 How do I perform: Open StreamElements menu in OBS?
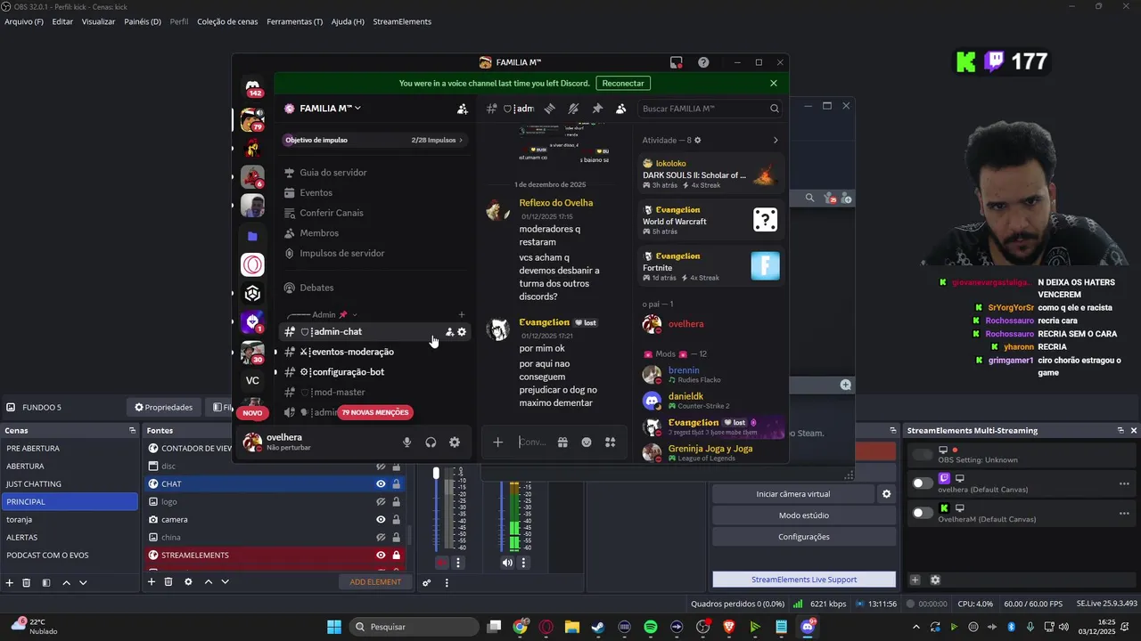coord(402,21)
